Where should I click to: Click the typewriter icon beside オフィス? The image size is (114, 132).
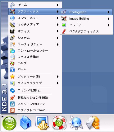12,31
